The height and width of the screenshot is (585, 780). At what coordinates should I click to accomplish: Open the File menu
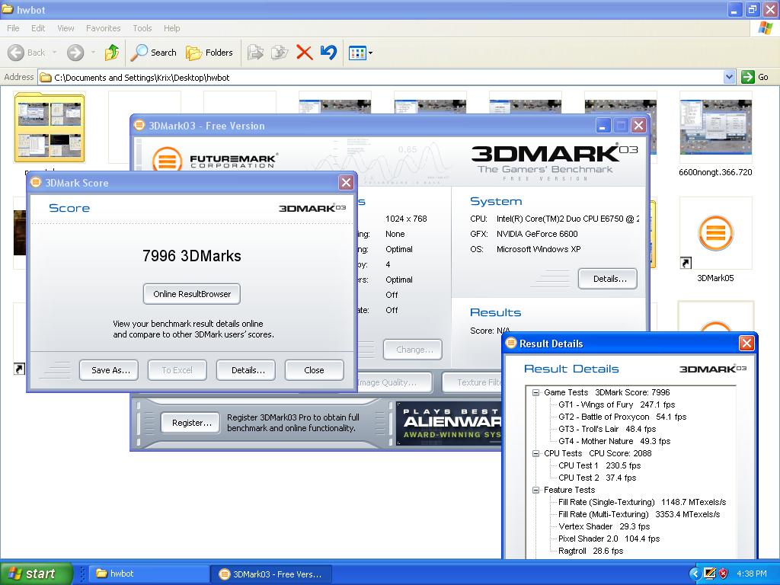13,28
